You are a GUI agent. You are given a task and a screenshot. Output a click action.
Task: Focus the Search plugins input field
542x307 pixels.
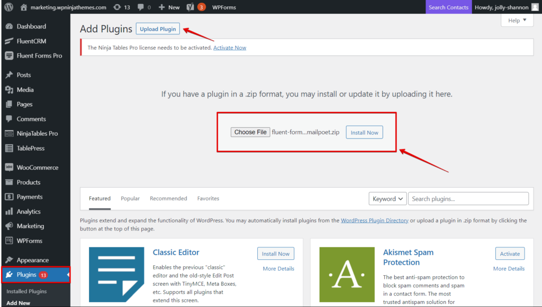(468, 199)
